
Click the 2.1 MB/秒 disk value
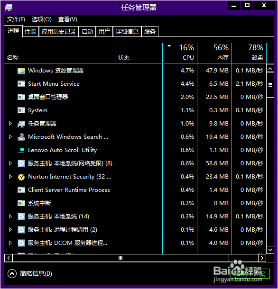coord(250,84)
